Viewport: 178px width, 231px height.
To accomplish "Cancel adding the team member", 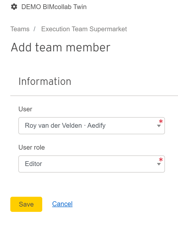I will [x=62, y=204].
